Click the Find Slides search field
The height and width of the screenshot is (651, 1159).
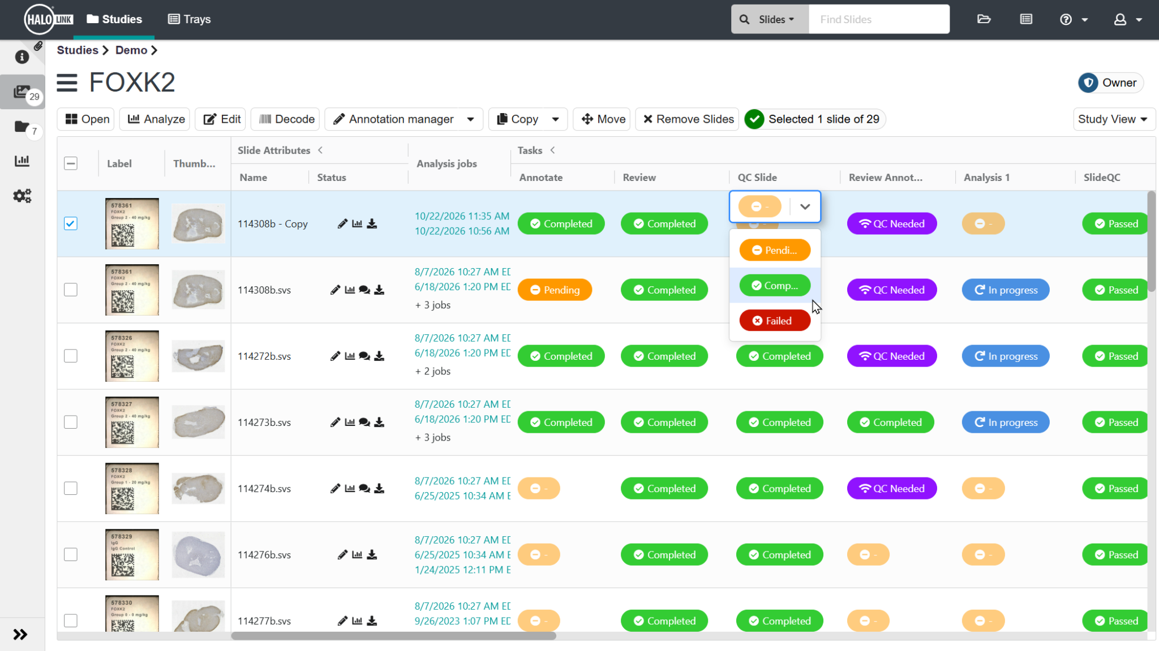(879, 19)
